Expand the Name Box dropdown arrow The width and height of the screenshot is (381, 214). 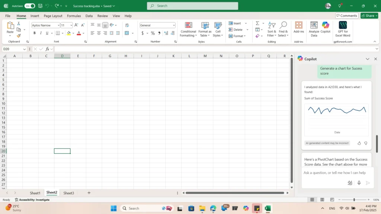pos(24,49)
